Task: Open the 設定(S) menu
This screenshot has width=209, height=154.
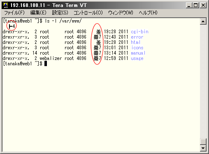Action: [x=60, y=13]
